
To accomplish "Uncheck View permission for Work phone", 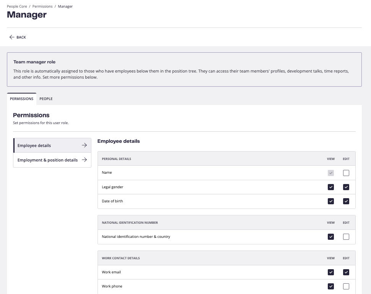I will point(331,286).
